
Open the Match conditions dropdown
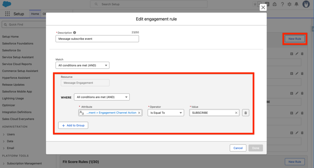tap(82, 65)
